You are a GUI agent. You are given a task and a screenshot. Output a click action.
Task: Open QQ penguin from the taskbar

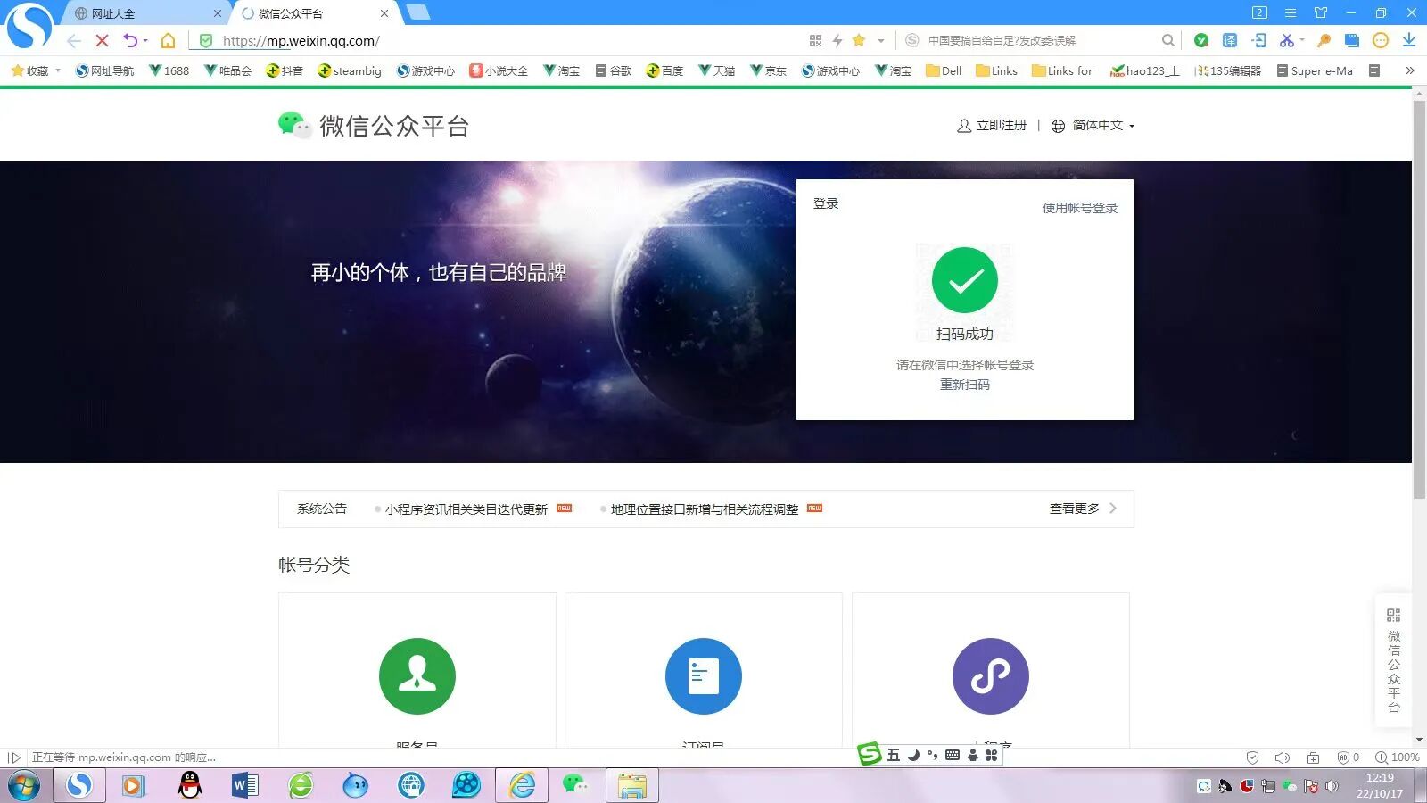[189, 785]
